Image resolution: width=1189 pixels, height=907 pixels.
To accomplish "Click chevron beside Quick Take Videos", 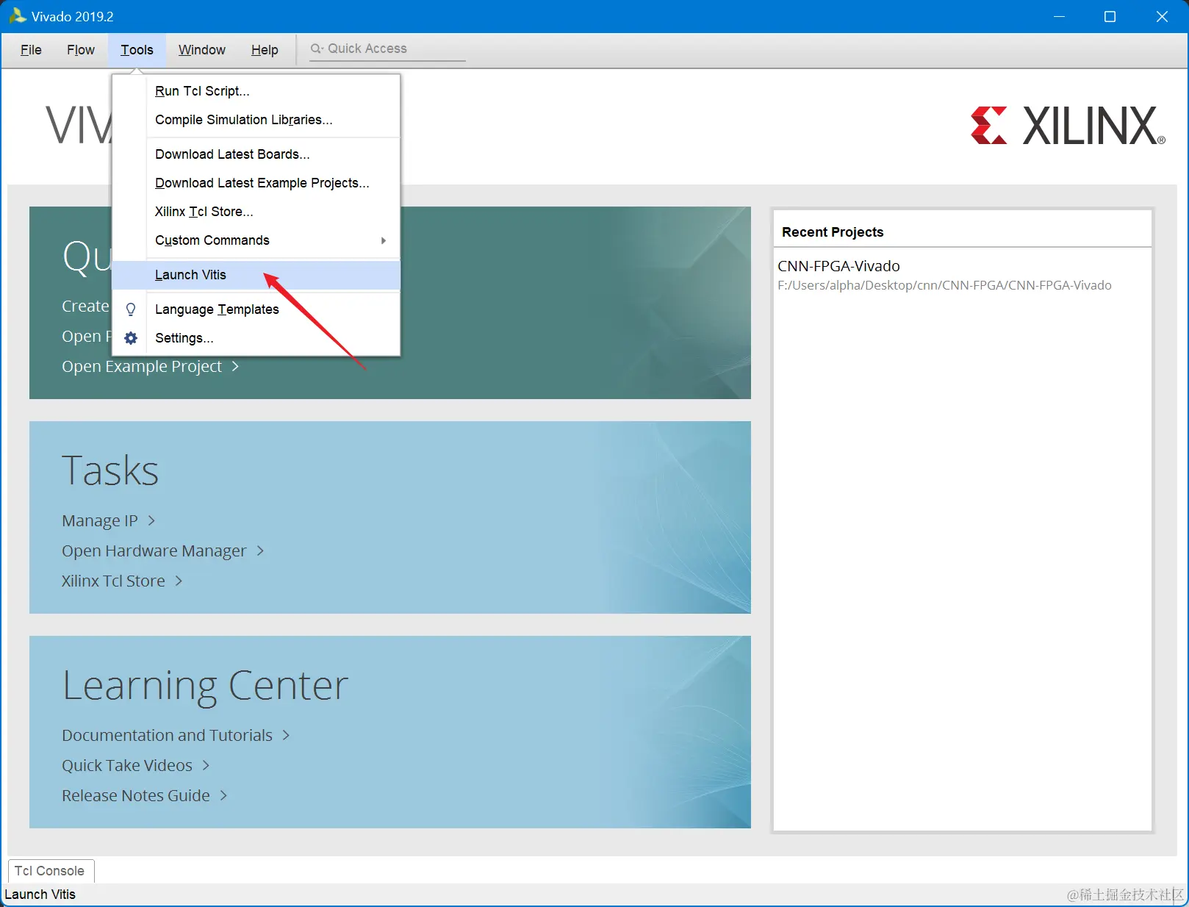I will click(x=206, y=765).
